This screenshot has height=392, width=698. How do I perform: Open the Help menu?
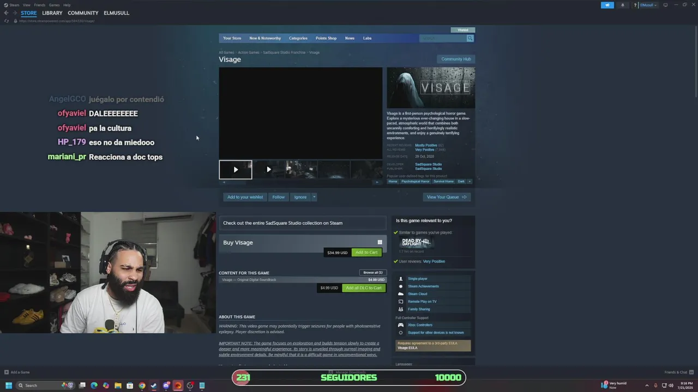pos(67,5)
